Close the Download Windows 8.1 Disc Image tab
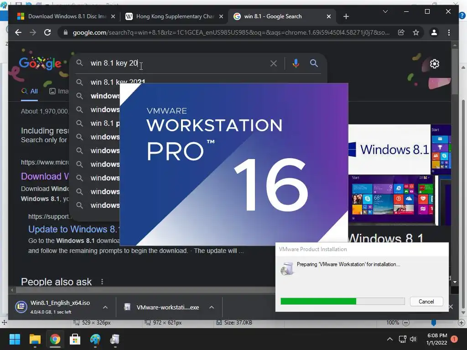 pyautogui.click(x=113, y=16)
